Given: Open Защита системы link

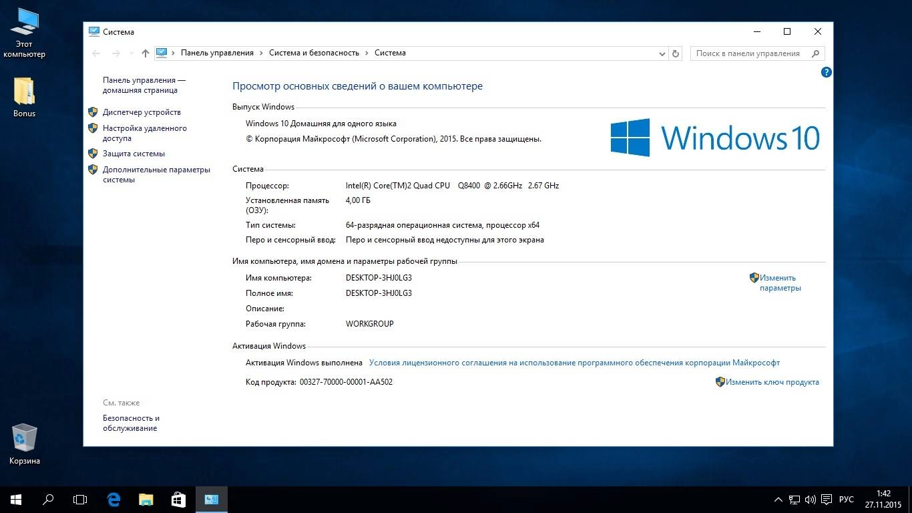Looking at the screenshot, I should tap(134, 154).
